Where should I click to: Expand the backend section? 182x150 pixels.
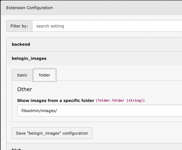tap(91, 44)
